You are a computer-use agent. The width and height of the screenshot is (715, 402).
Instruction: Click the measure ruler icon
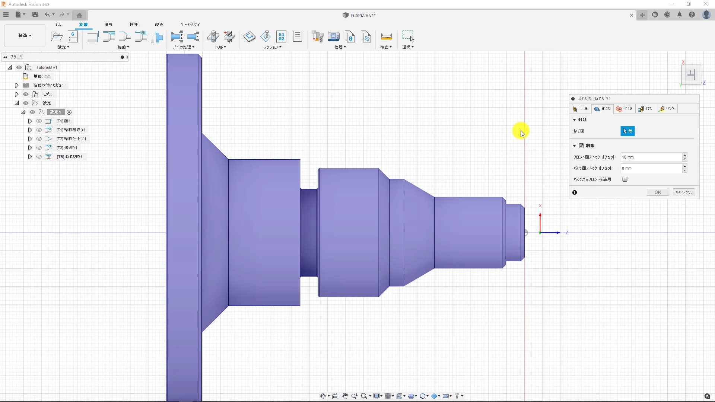(386, 36)
